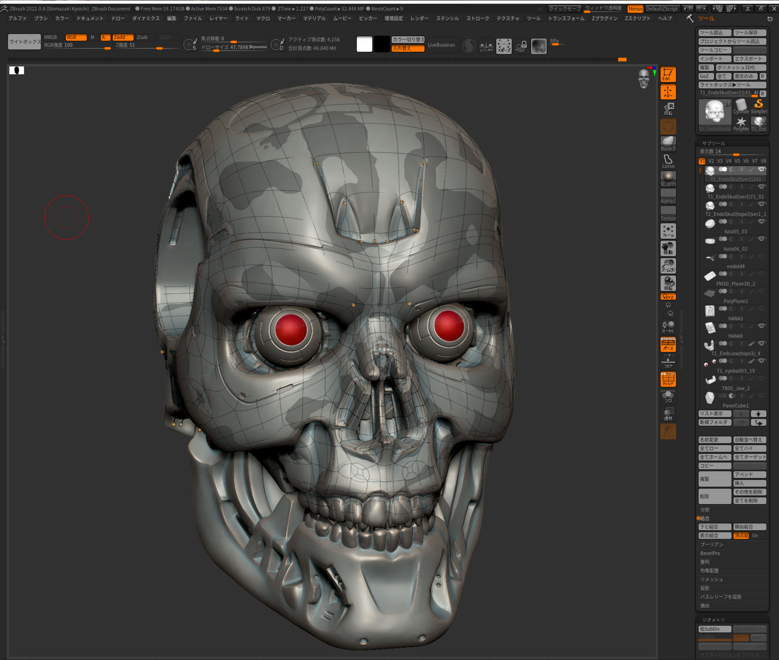Click the Xpose icon in top shelf
The height and width of the screenshot is (660, 779).
click(504, 46)
